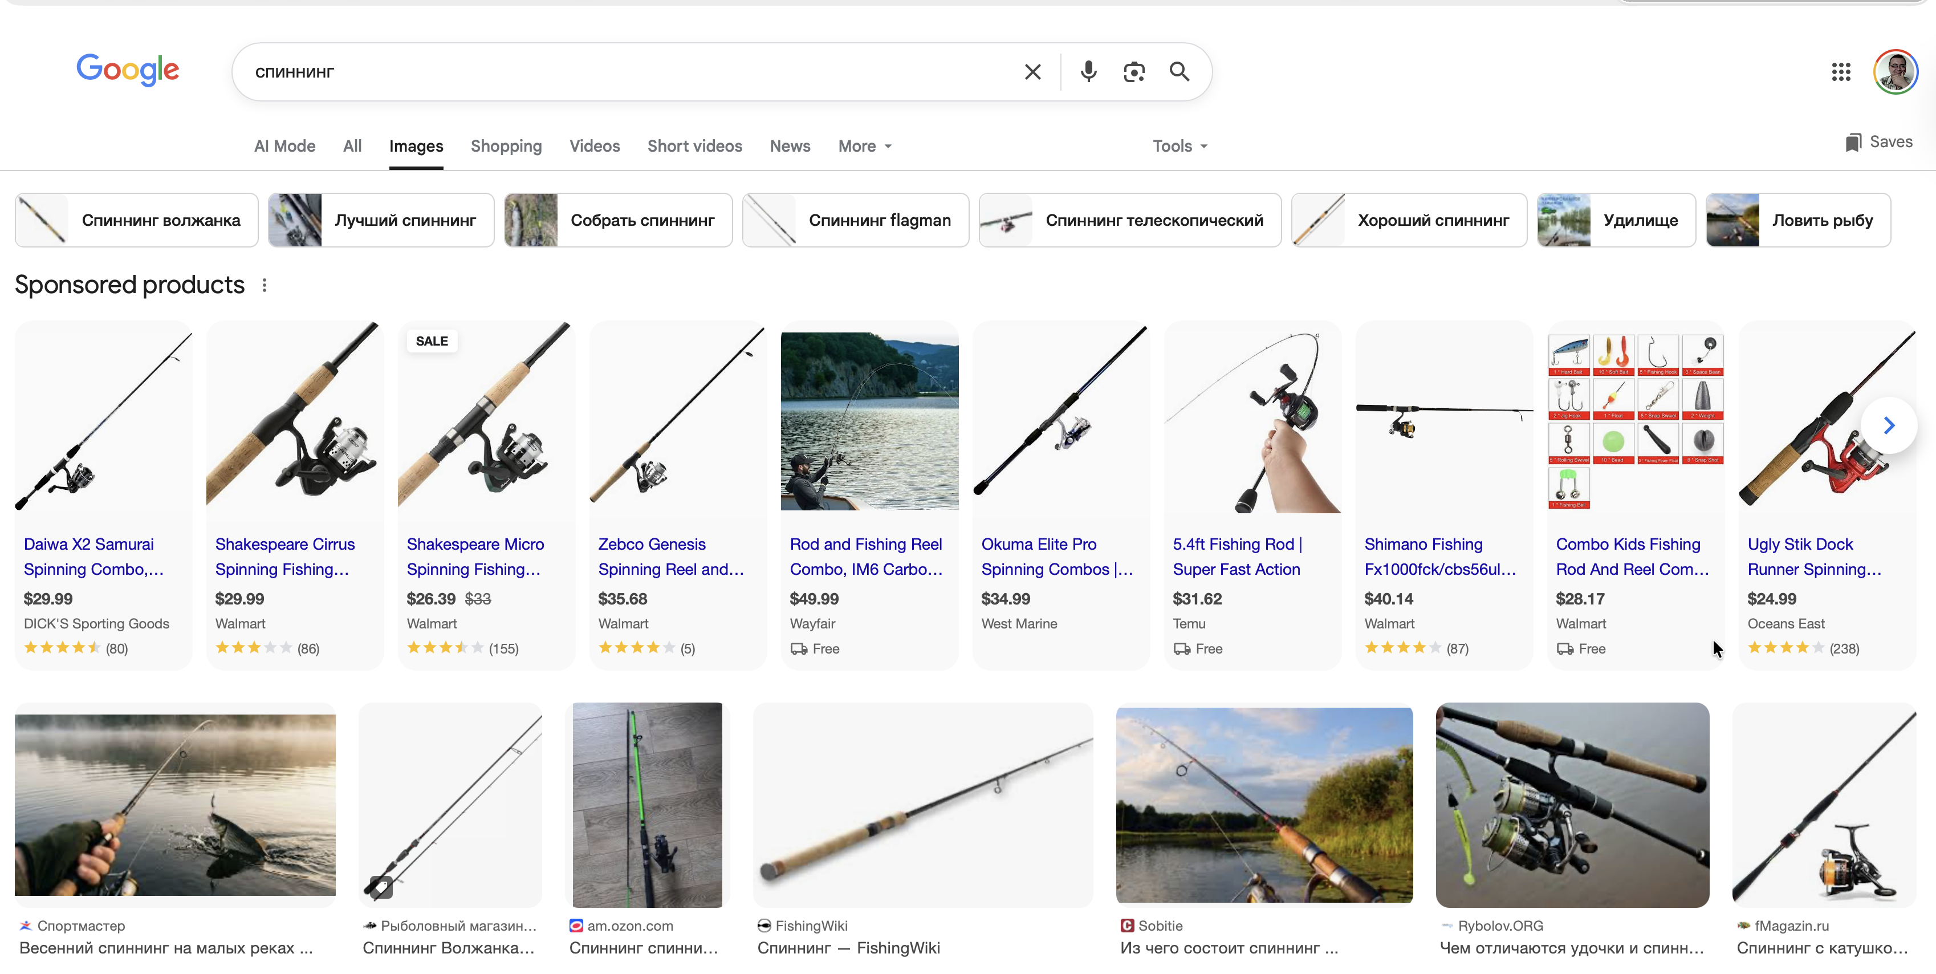Screen dimensions: 1936x974
Task: Filter by Хороший спиннинг chip
Action: pos(1409,220)
